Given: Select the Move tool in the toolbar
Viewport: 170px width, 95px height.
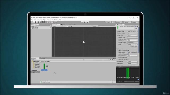Looking at the screenshot, I should pos(35,22).
